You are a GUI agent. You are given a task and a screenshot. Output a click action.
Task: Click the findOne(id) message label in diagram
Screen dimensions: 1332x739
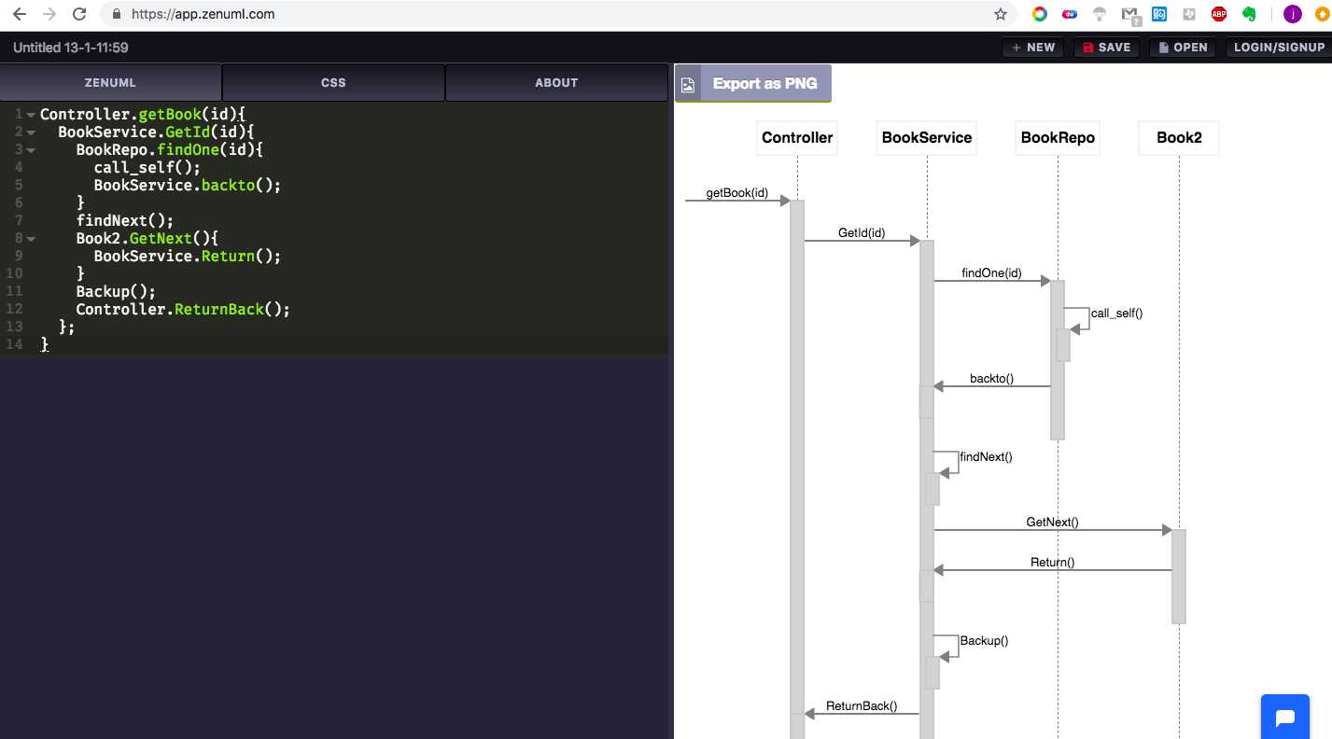click(991, 273)
